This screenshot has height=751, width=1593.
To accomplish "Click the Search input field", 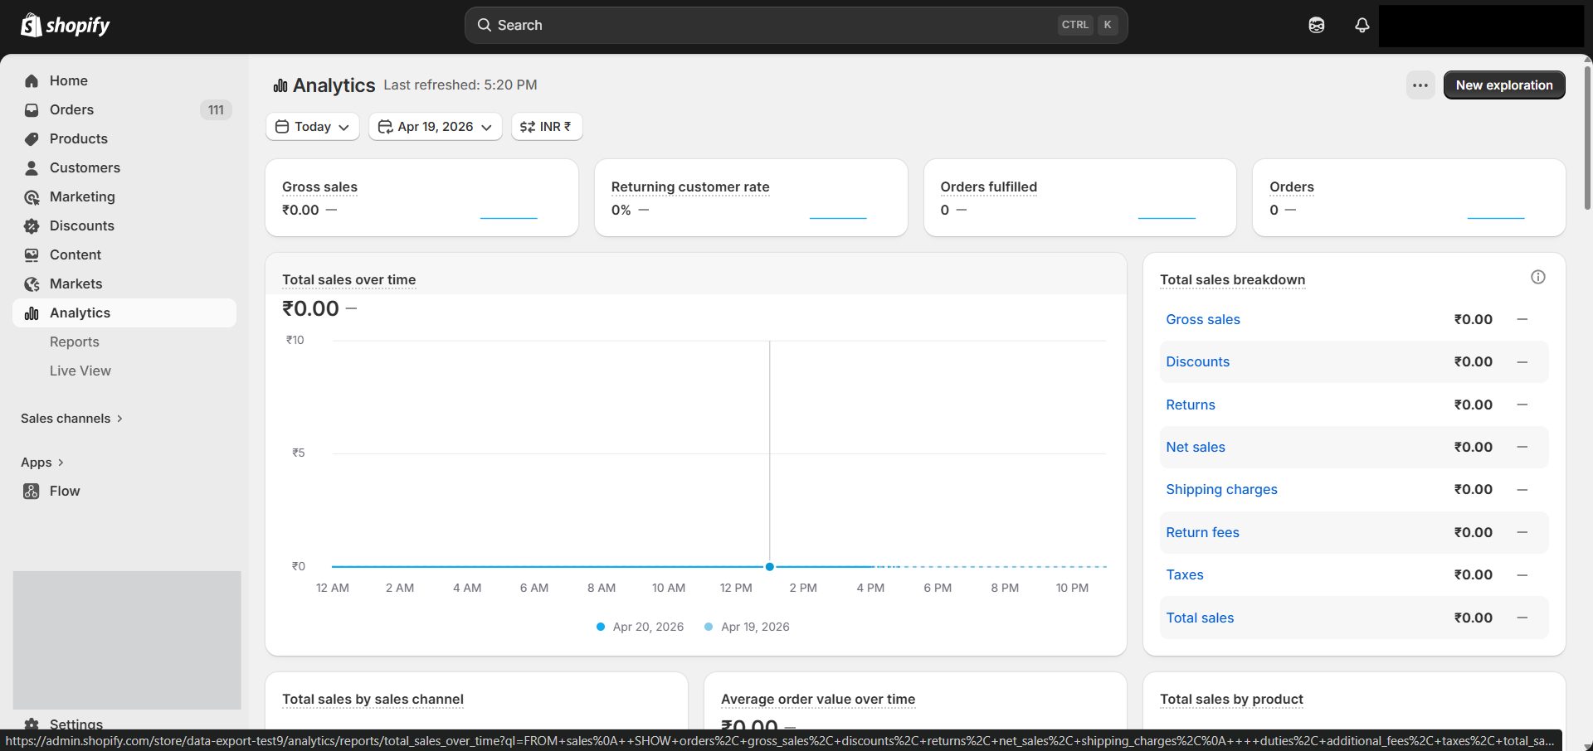I will (796, 25).
